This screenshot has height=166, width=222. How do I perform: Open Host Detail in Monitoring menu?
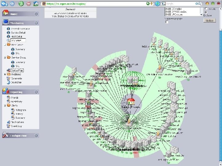point(17,36)
